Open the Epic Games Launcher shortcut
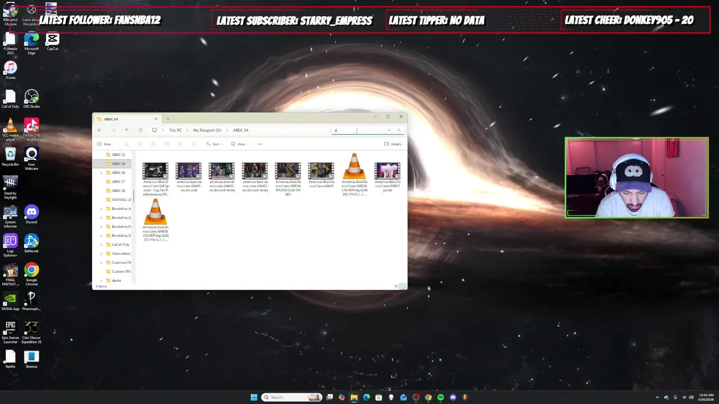The image size is (719, 404). coord(10,332)
